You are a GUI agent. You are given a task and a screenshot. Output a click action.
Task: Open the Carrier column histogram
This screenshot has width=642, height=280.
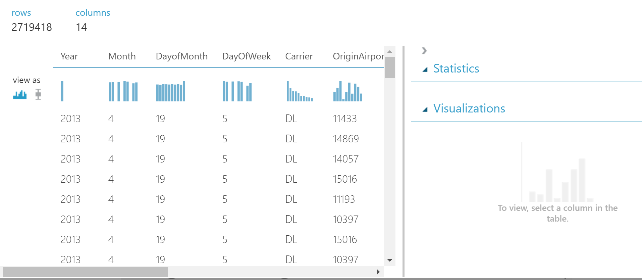tap(300, 91)
